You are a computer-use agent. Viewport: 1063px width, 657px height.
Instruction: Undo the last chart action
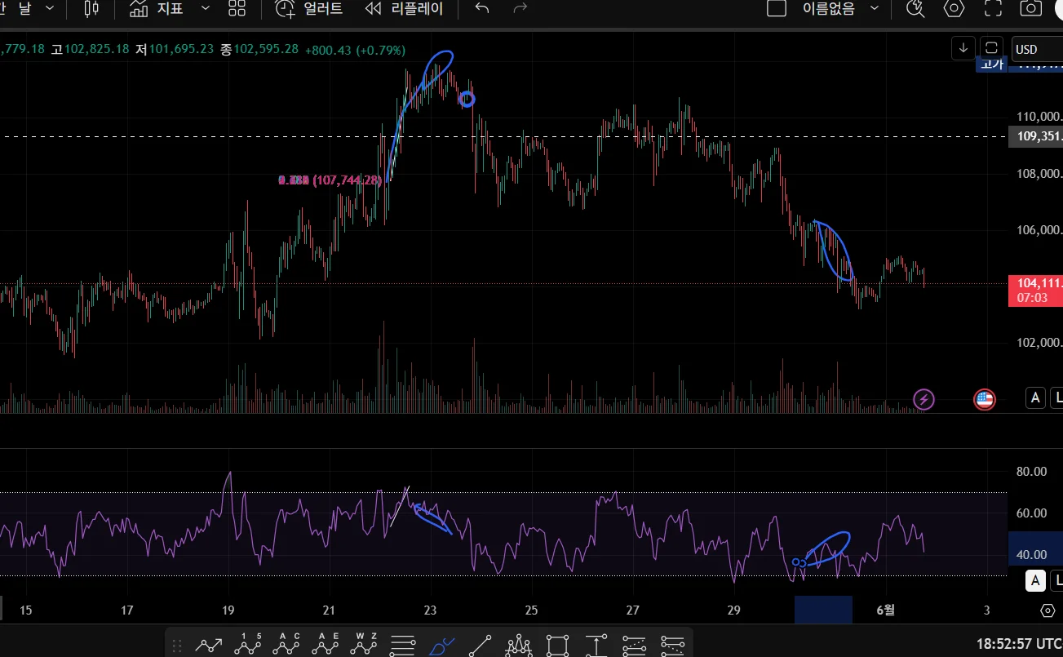coord(482,9)
